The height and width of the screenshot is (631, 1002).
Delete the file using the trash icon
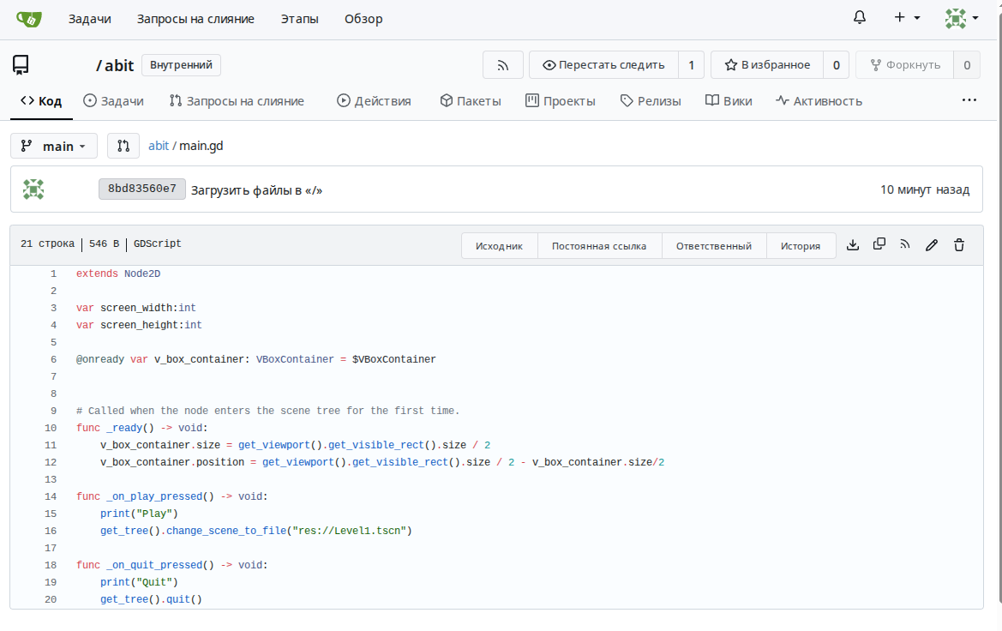pos(959,245)
